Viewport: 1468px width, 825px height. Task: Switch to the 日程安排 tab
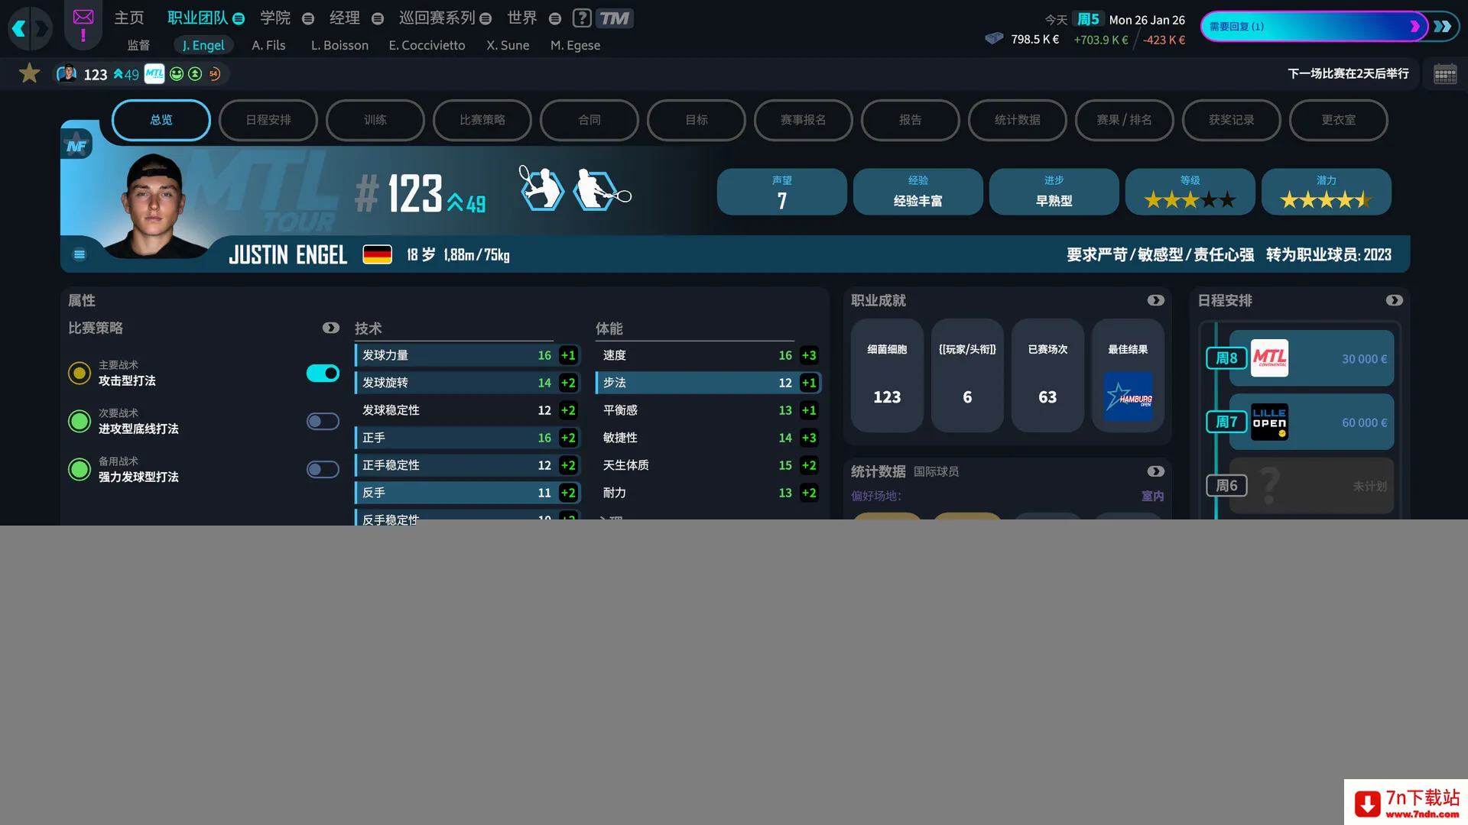(x=268, y=120)
